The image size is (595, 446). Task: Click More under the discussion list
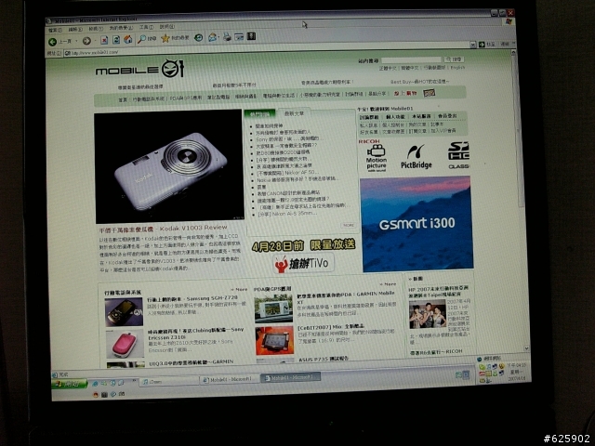coord(349,225)
